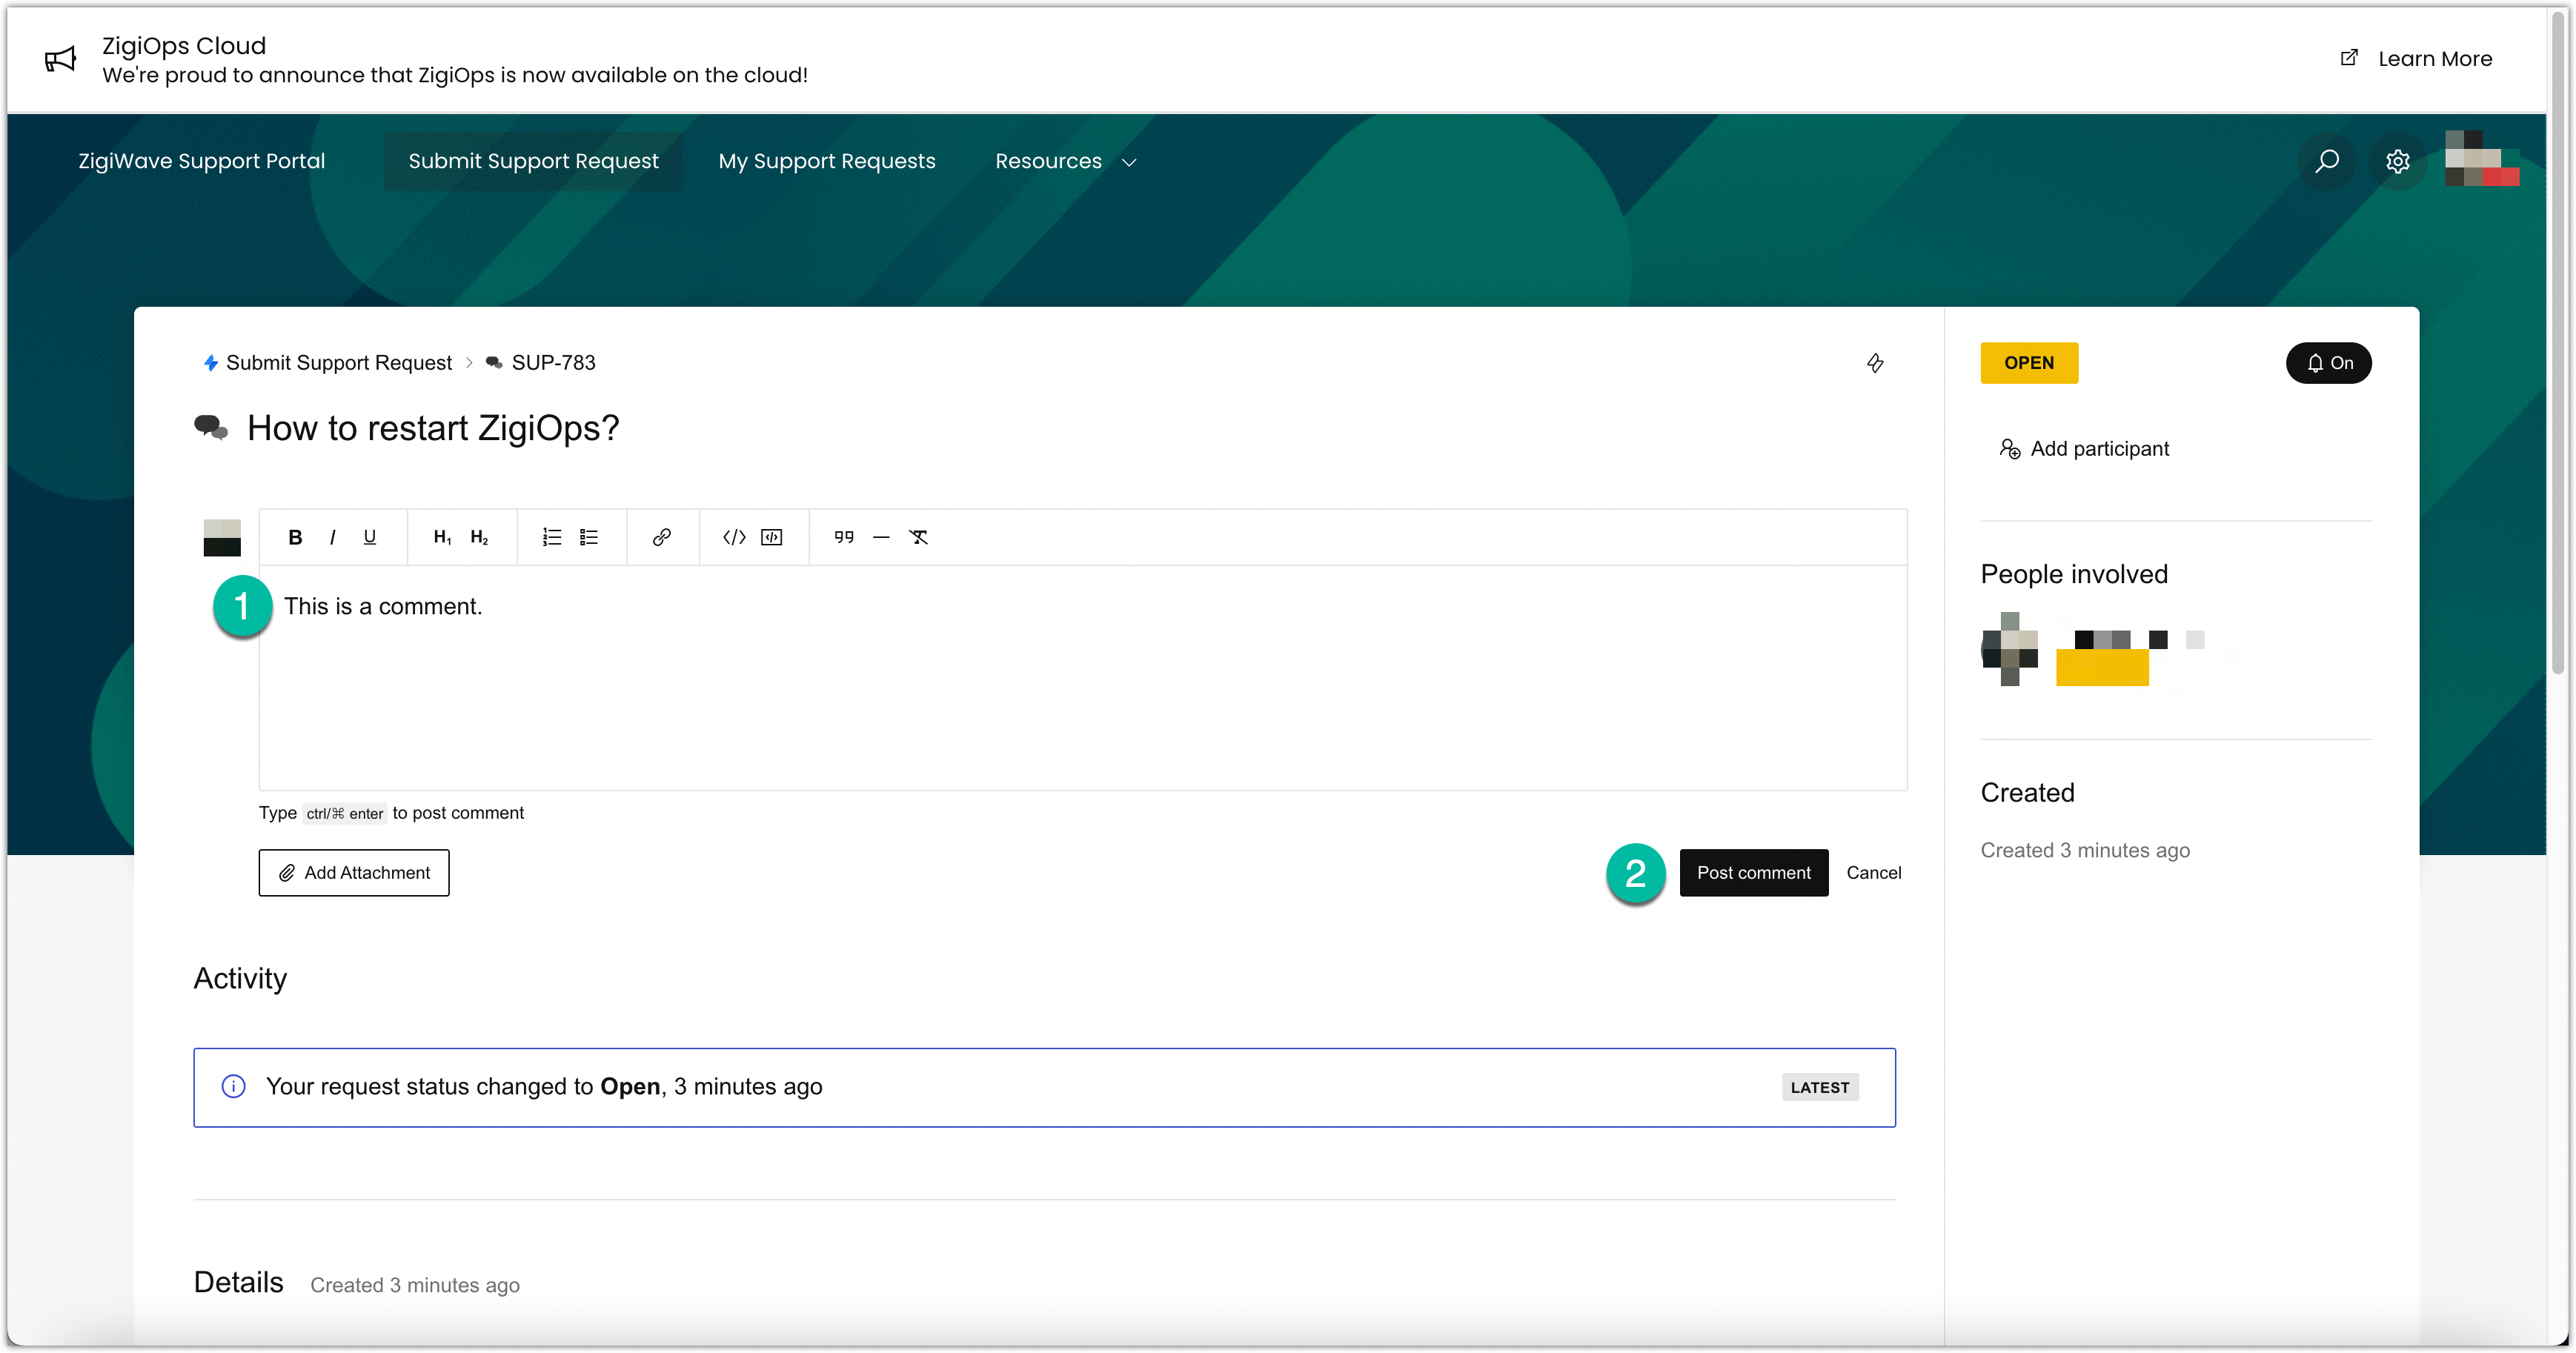Open Submit Support Request nav tab

click(533, 161)
